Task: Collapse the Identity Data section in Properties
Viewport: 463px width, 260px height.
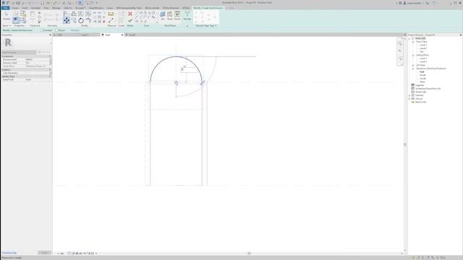Action: coord(50,77)
